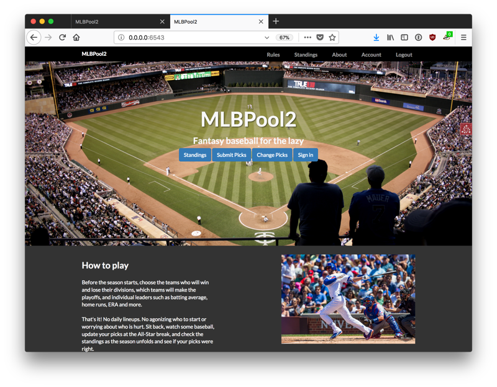
Task: Click the Home icon in the toolbar
Action: coord(76,37)
